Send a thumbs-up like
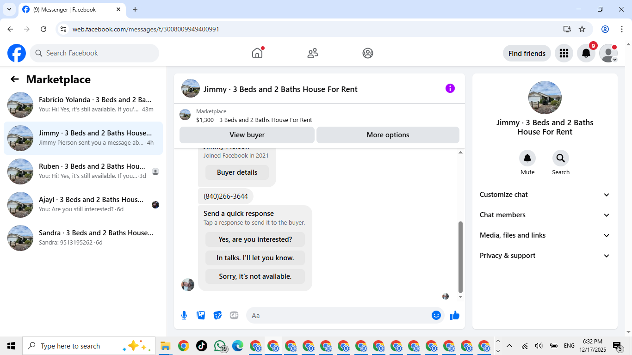The image size is (632, 355). [x=455, y=315]
